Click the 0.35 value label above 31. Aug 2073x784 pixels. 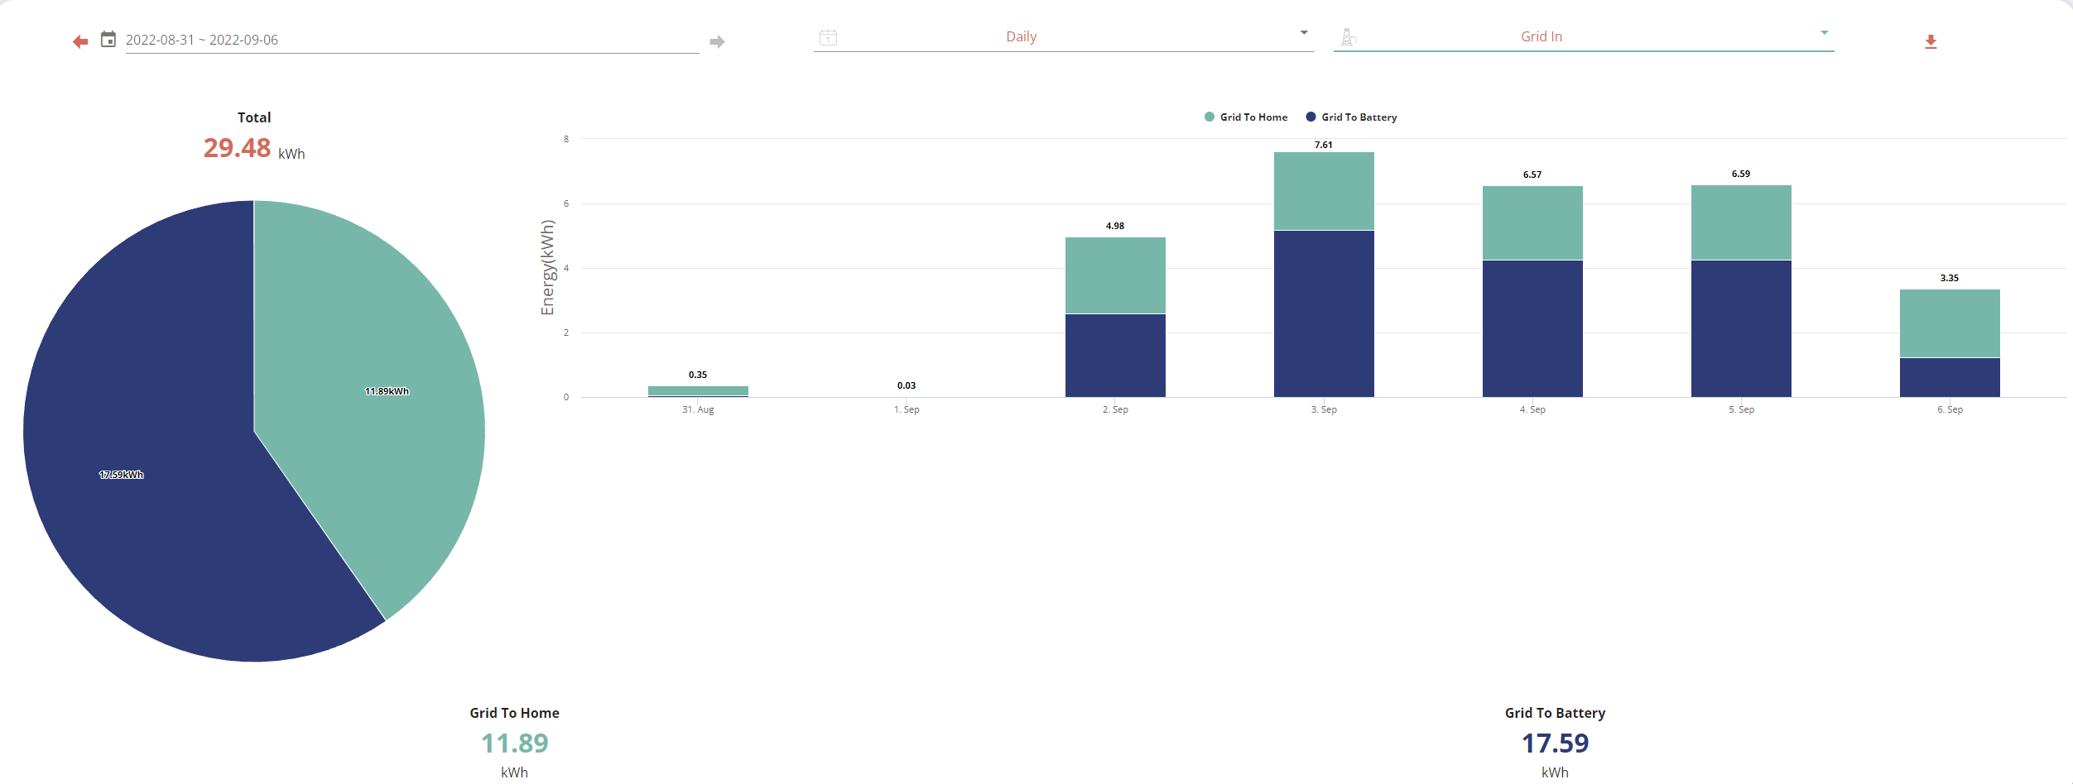[x=698, y=375]
